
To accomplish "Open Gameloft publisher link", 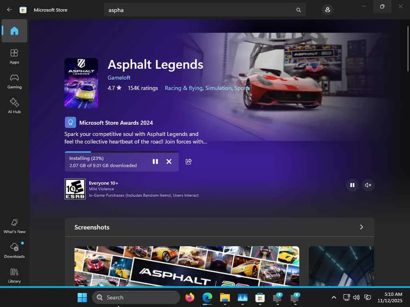I will (x=119, y=78).
